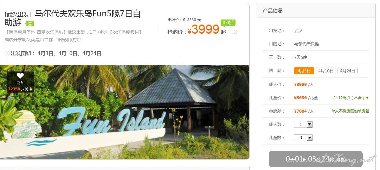The image size is (380, 170).
Task: Click the 22350 人关注 follower count
Action: pos(20,89)
